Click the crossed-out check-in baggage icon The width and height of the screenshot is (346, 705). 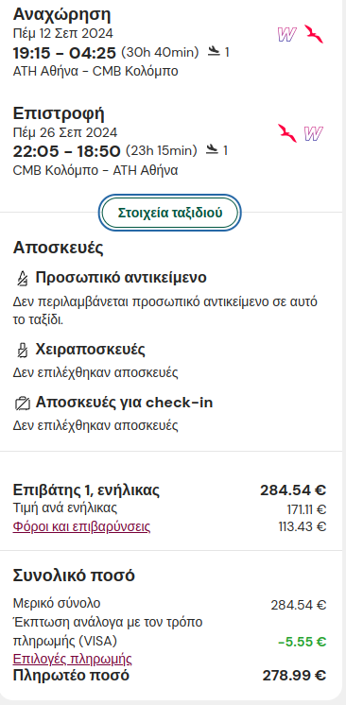point(22,403)
